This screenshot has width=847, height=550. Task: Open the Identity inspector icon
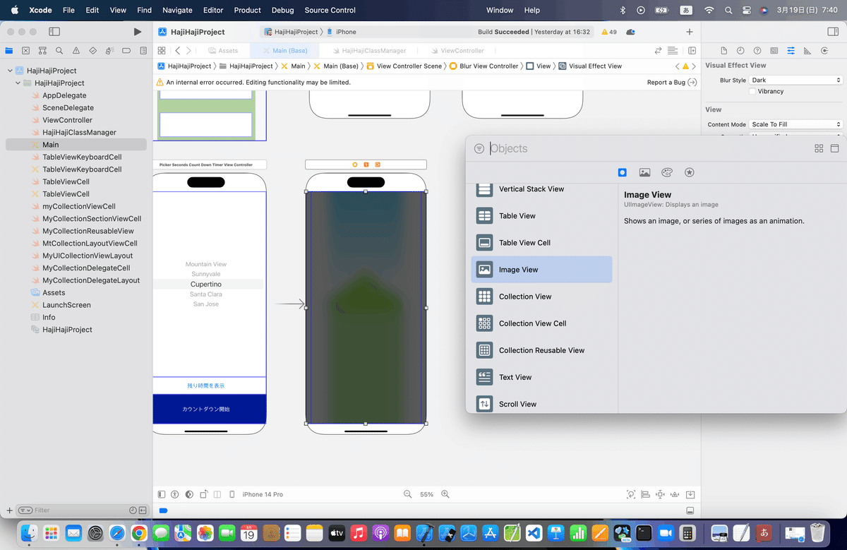click(774, 51)
